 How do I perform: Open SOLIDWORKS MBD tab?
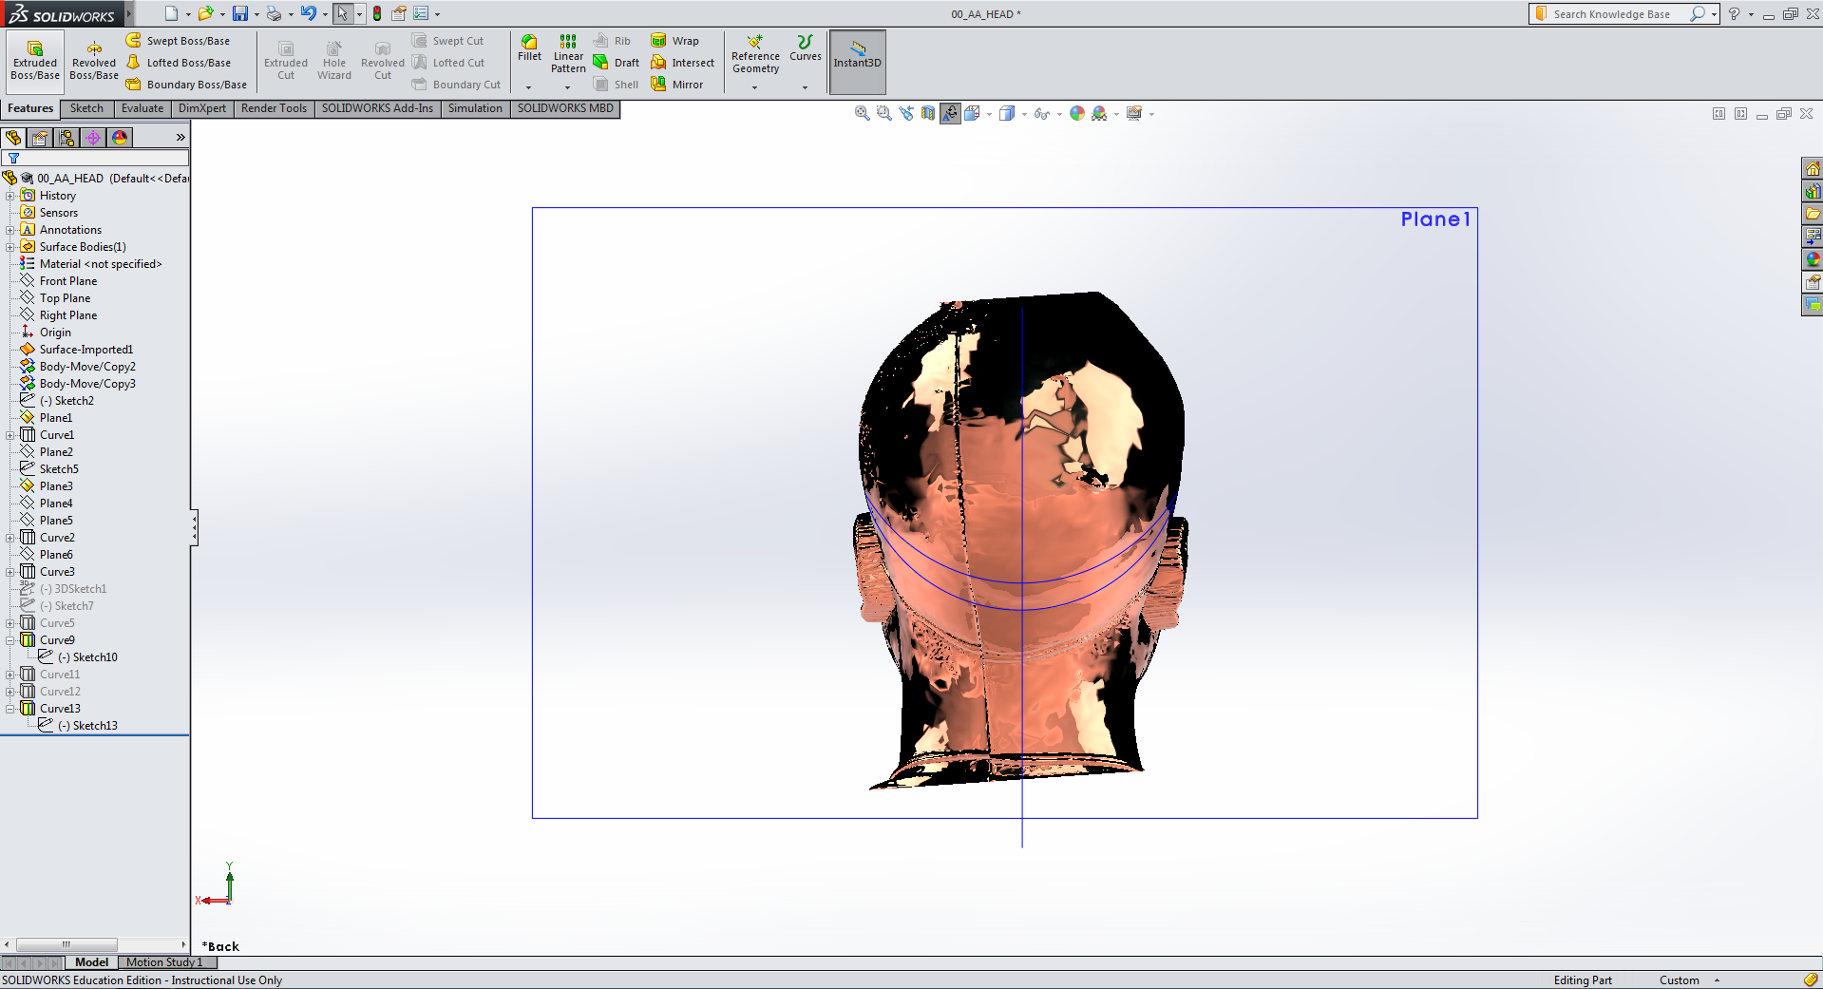click(x=565, y=108)
